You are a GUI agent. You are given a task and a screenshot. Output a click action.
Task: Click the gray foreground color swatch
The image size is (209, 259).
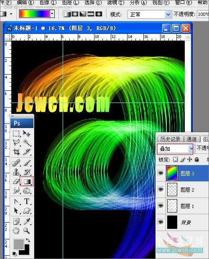[x=18, y=244]
